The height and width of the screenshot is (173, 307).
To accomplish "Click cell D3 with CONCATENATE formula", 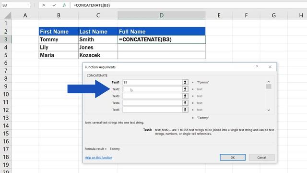I will pos(162,39).
